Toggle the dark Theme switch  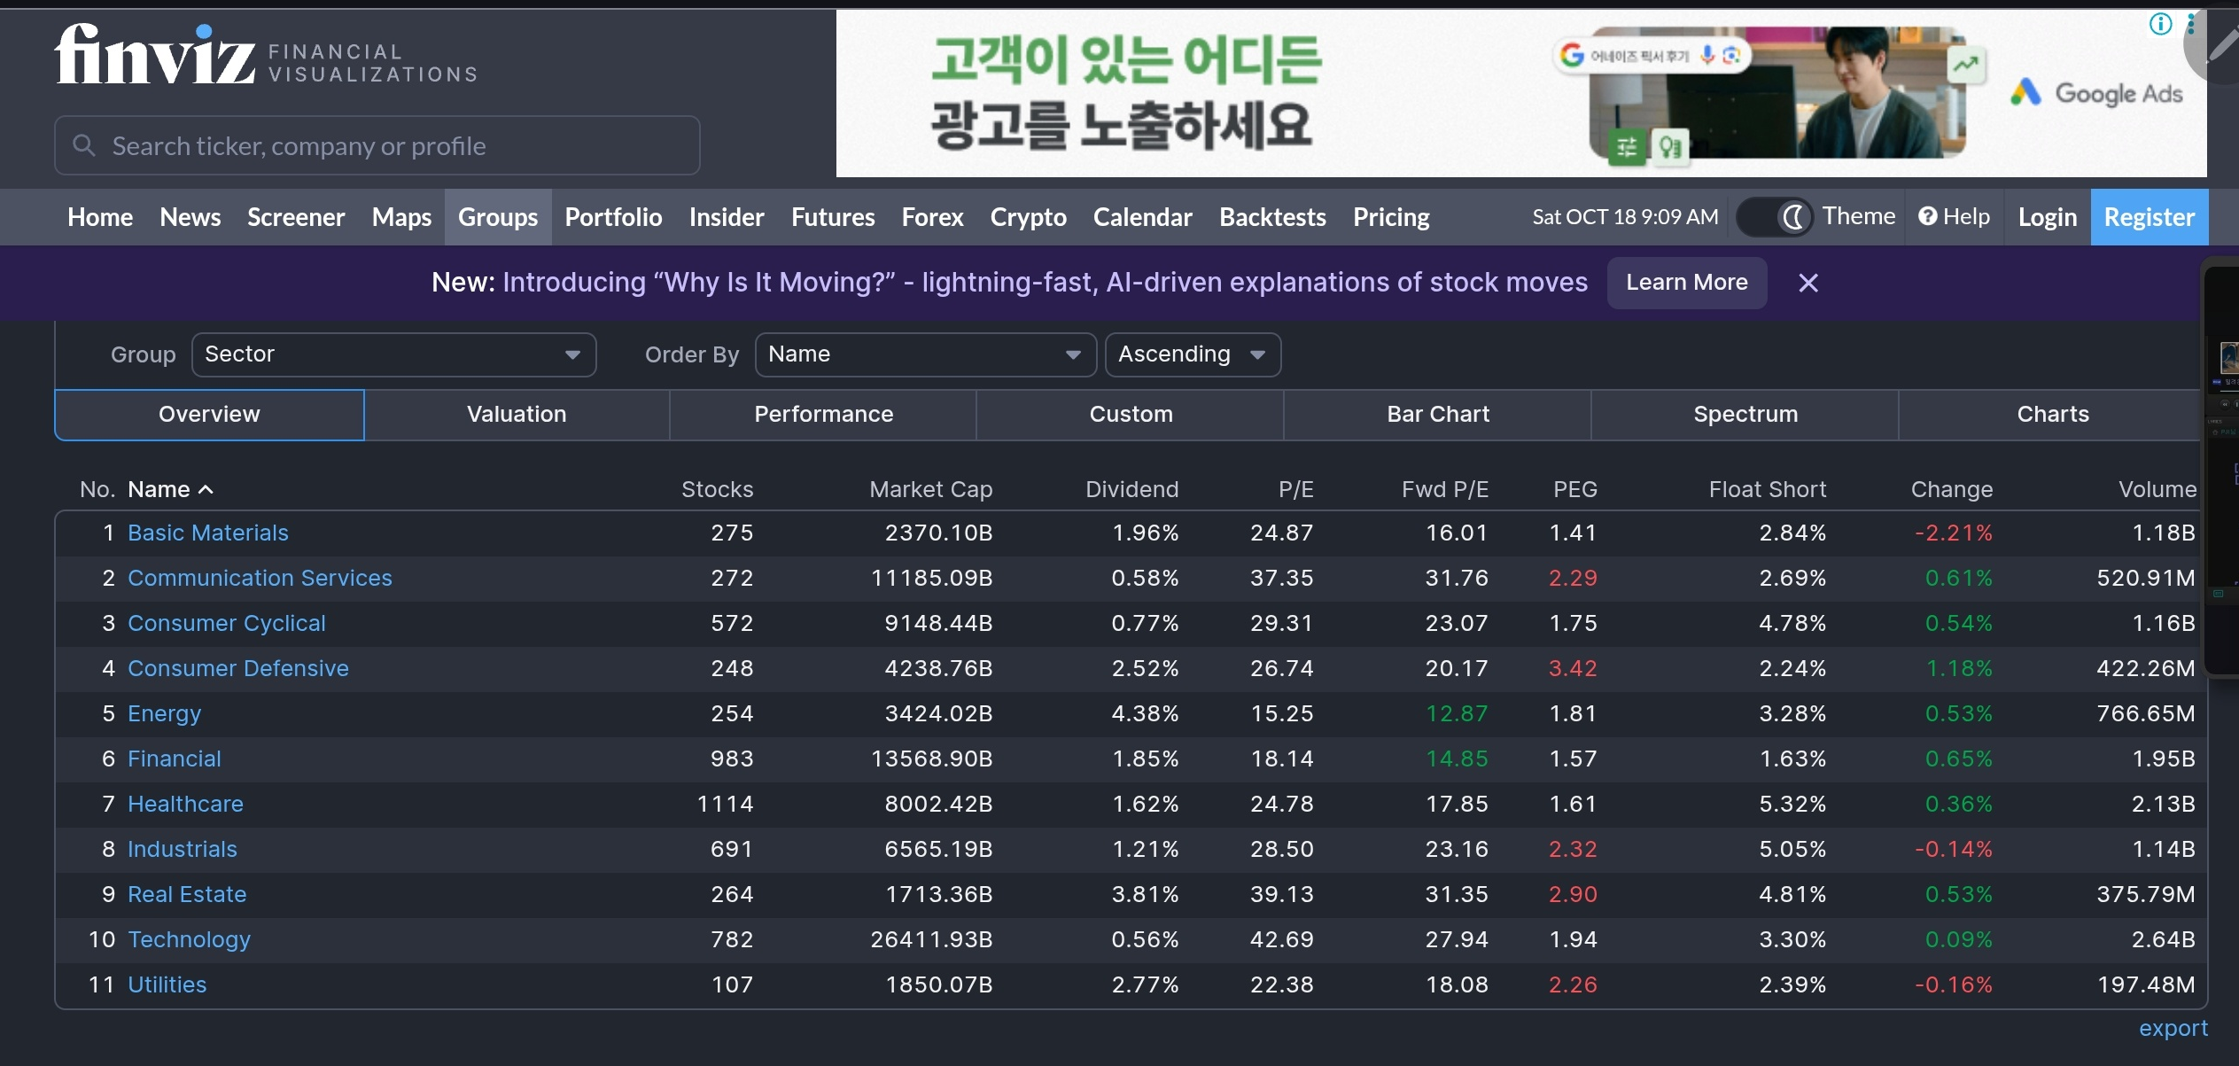point(1775,217)
